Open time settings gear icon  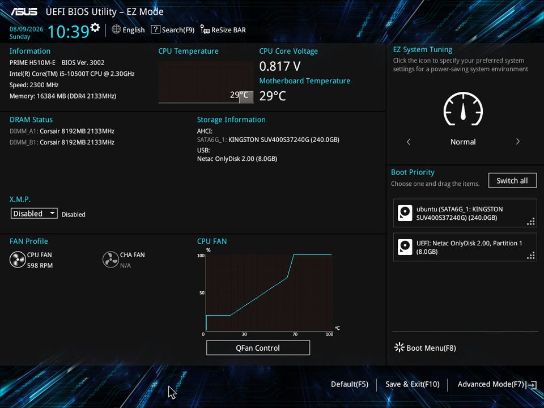(95, 27)
